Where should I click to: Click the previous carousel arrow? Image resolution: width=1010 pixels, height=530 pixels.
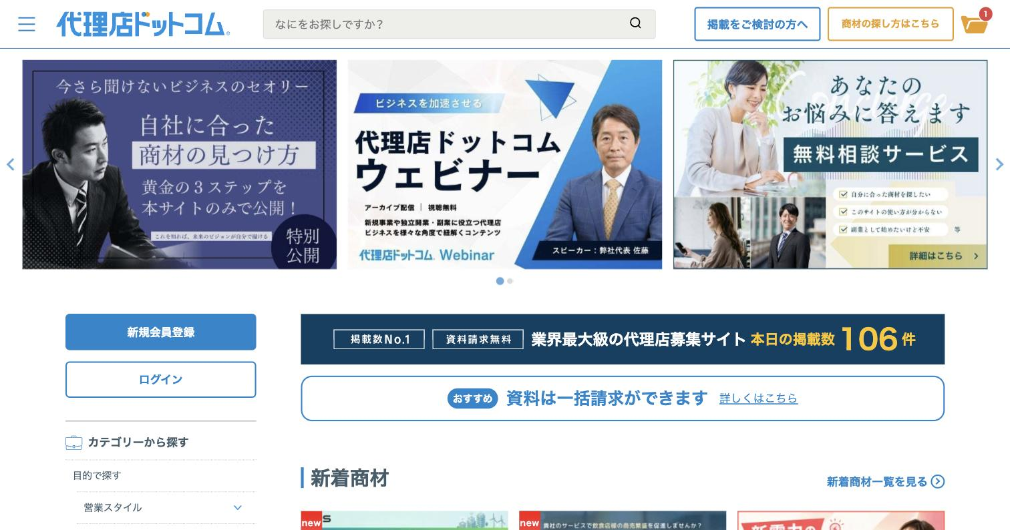[10, 164]
